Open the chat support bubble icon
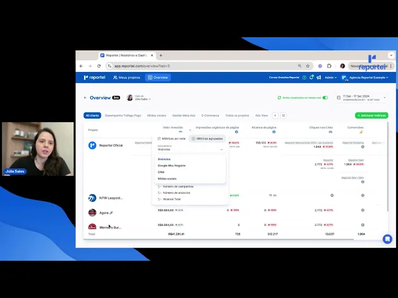 click(387, 239)
